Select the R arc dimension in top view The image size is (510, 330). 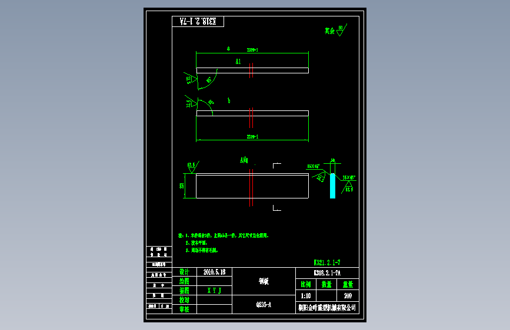[208, 80]
